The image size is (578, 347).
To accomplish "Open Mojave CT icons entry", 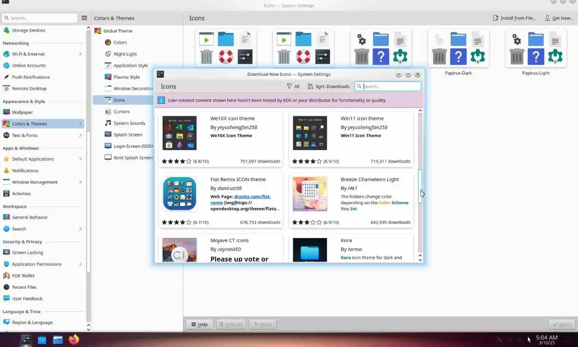I will click(x=221, y=248).
